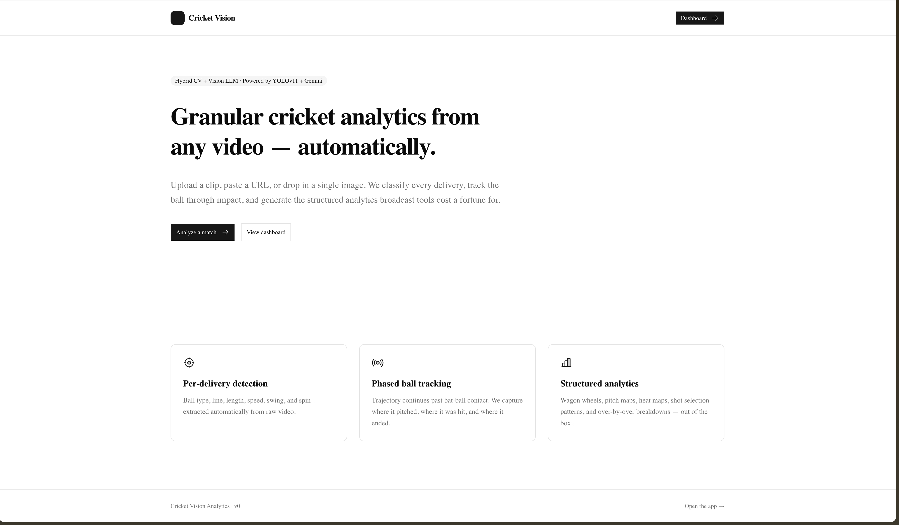
Task: Click the bar chart icon for structured analytics
Action: pos(566,363)
